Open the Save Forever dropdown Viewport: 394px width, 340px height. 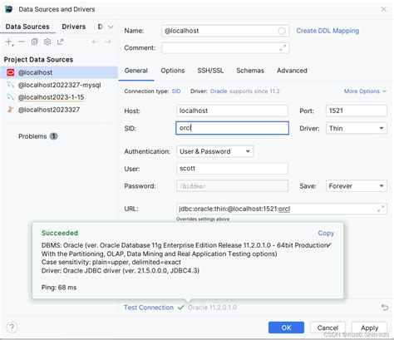coord(357,186)
